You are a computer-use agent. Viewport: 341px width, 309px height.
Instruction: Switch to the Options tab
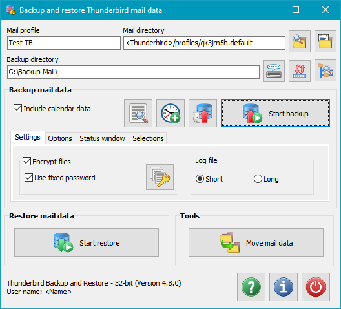click(60, 138)
